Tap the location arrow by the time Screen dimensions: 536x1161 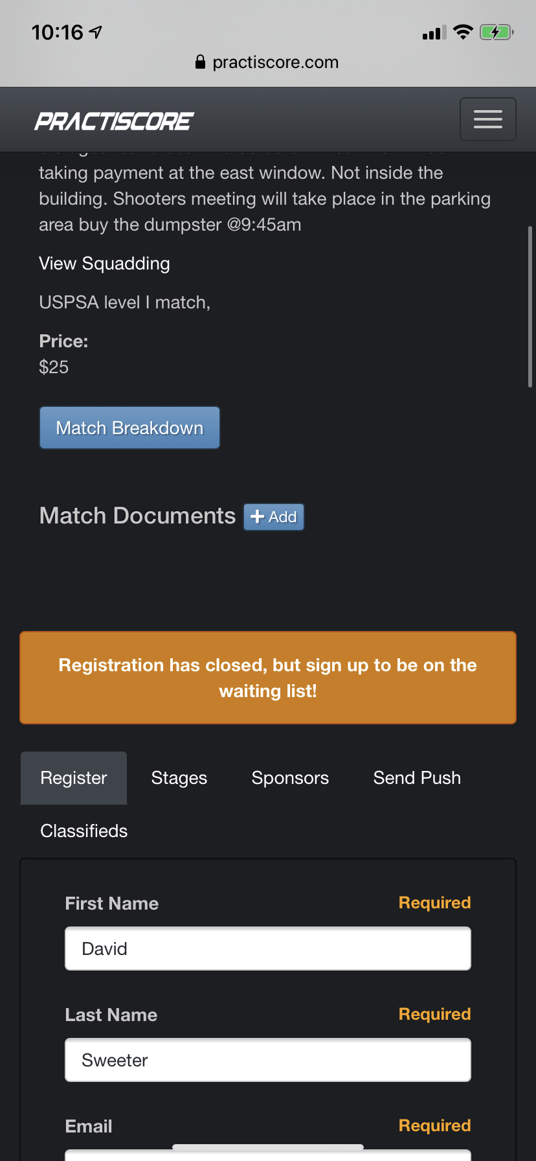tap(96, 32)
